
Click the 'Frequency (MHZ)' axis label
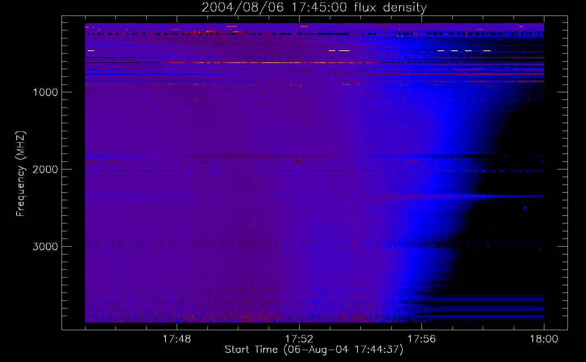click(x=20, y=174)
